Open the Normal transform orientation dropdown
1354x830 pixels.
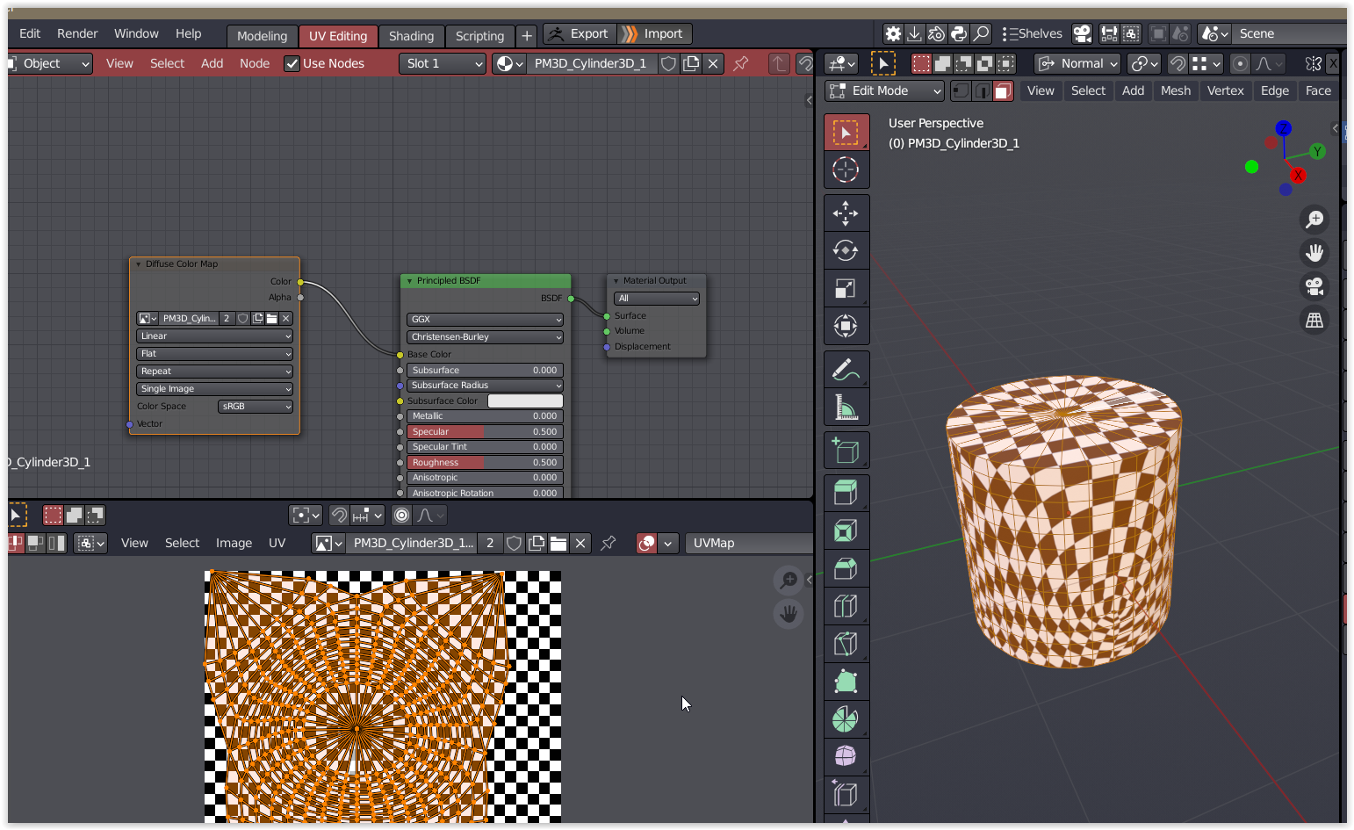[1077, 63]
